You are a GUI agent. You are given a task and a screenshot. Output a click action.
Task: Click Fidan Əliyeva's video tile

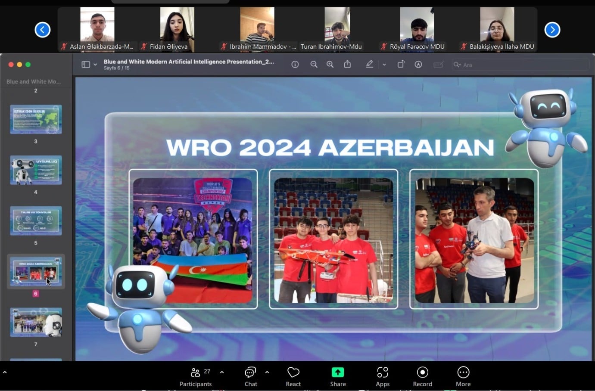[177, 29]
